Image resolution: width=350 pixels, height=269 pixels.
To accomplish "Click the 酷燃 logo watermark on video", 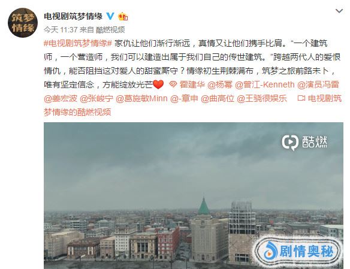I will click(304, 142).
